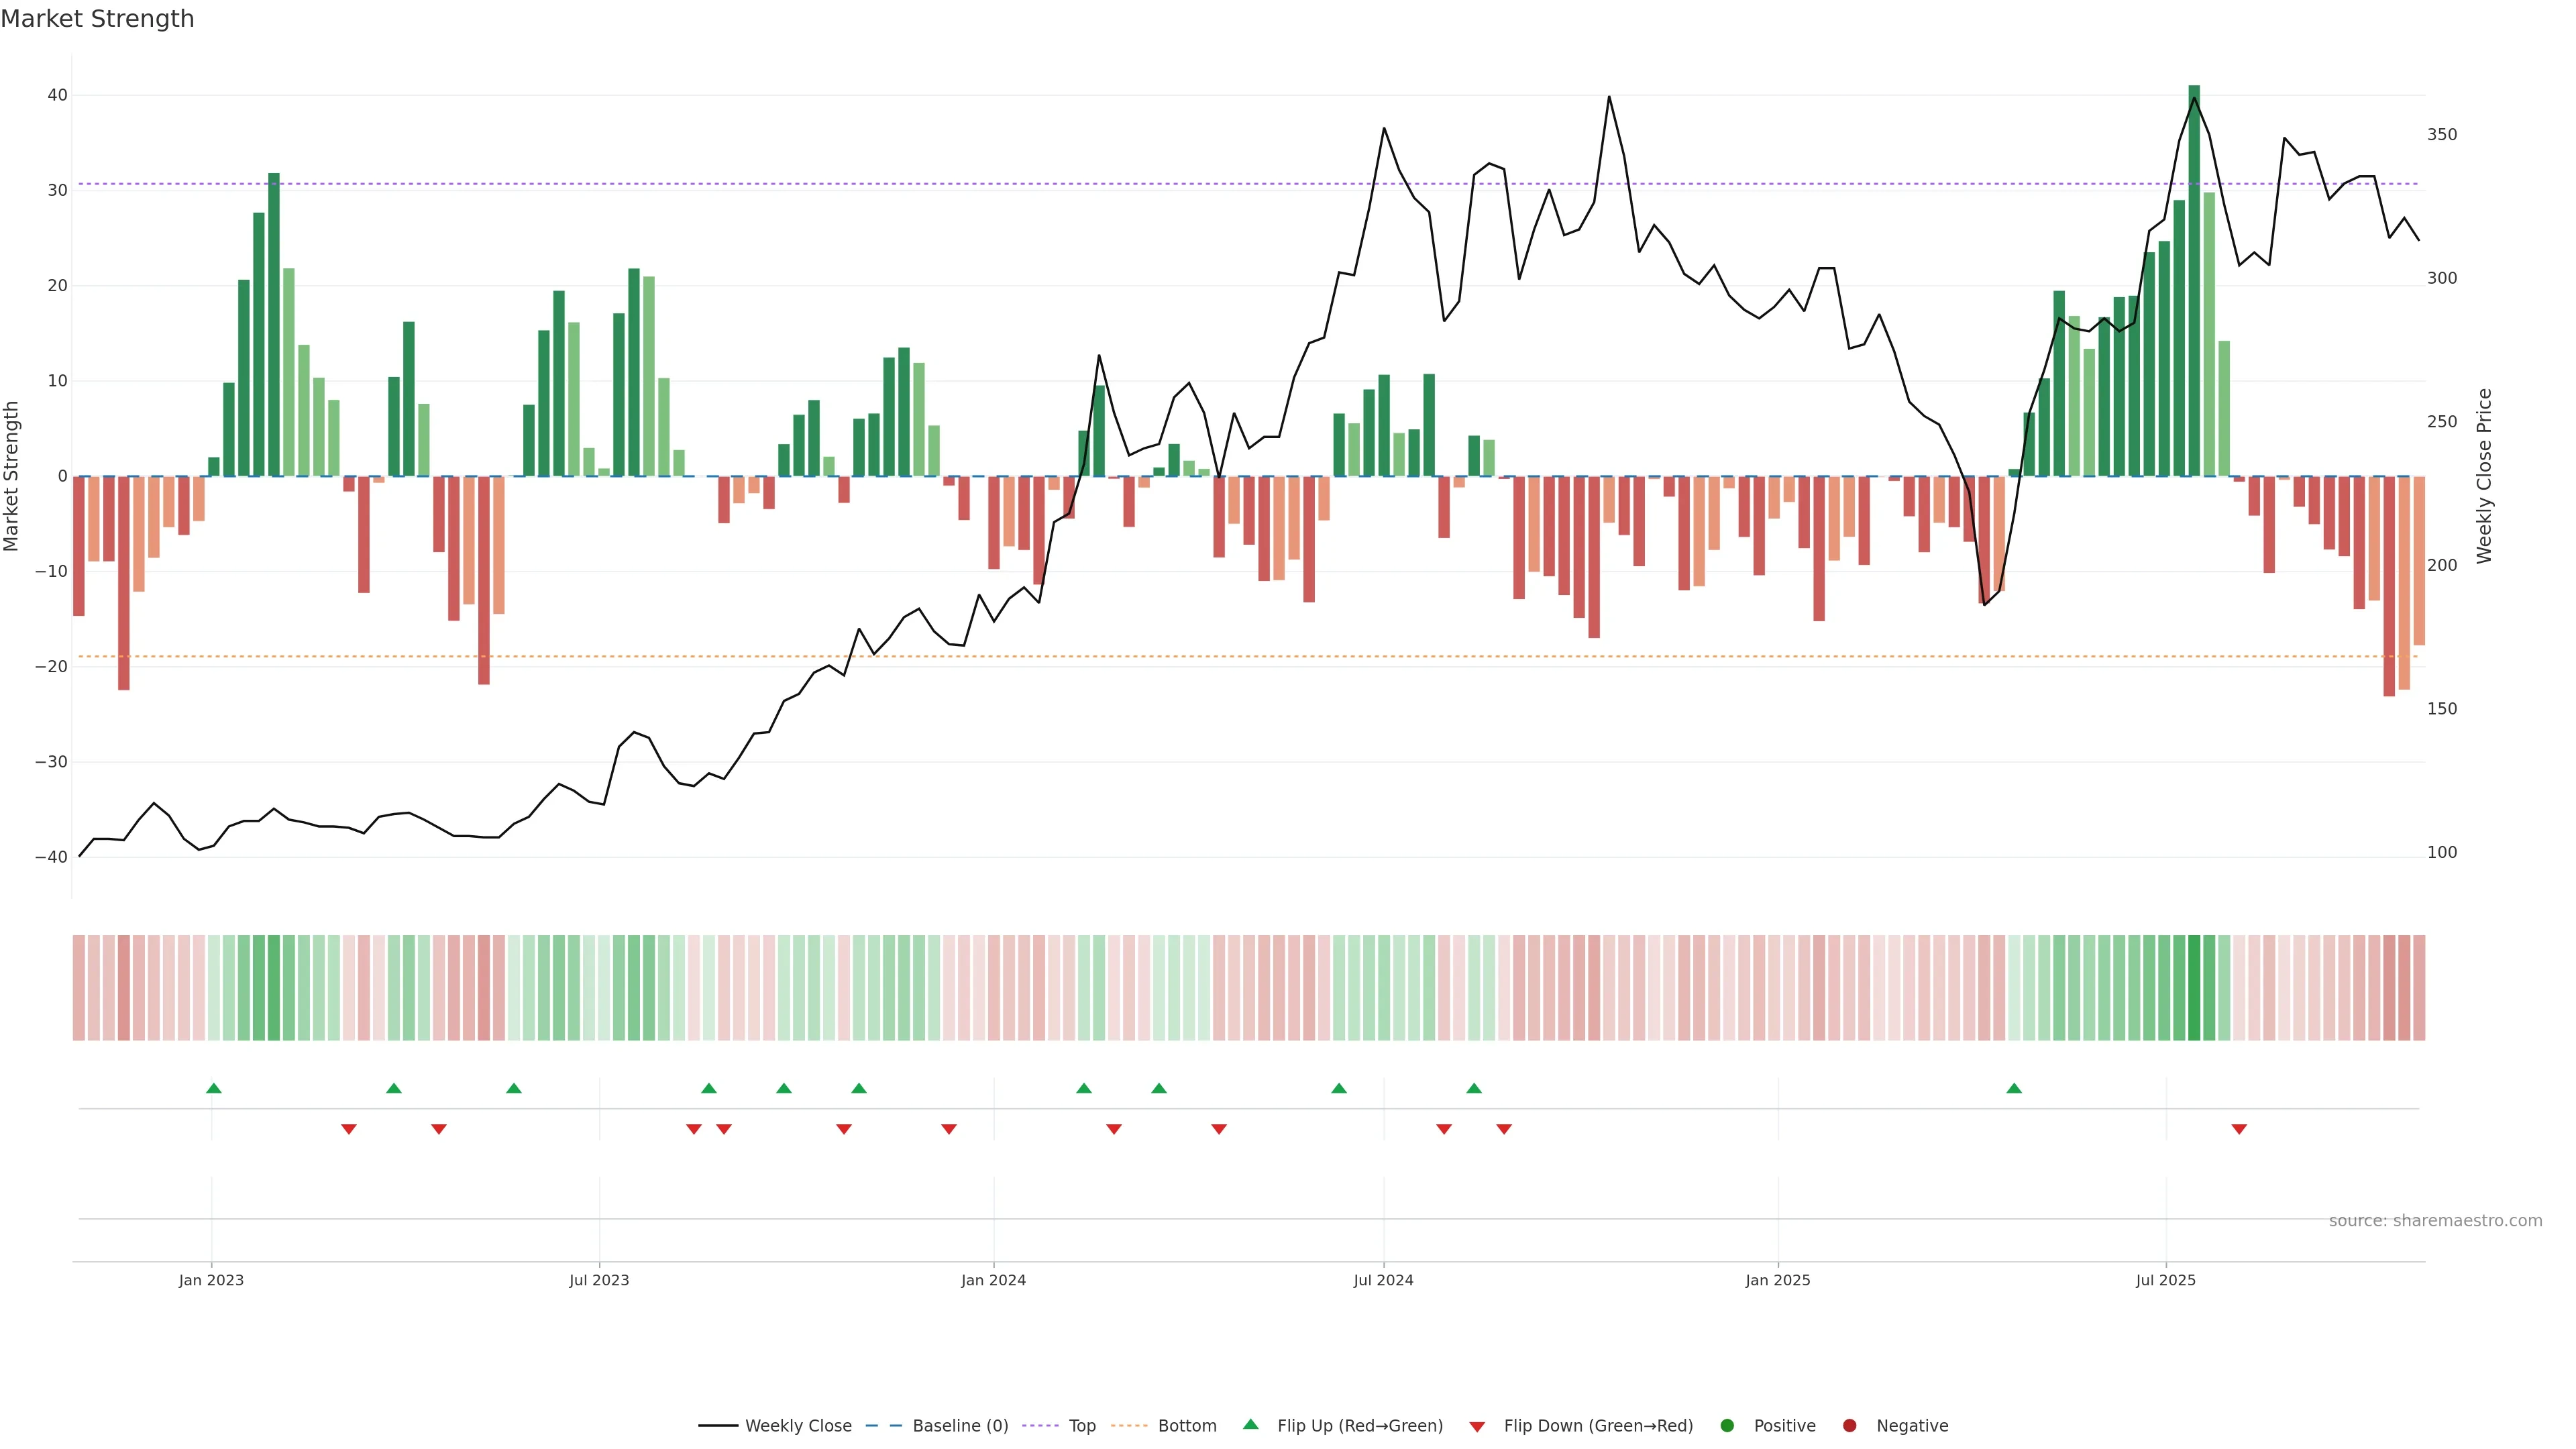
Task: Click the Market Strength chart title
Action: pos(97,19)
